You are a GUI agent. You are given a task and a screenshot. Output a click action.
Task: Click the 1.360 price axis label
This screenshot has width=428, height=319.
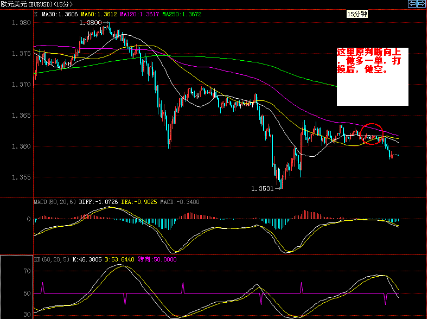[x=21, y=146]
